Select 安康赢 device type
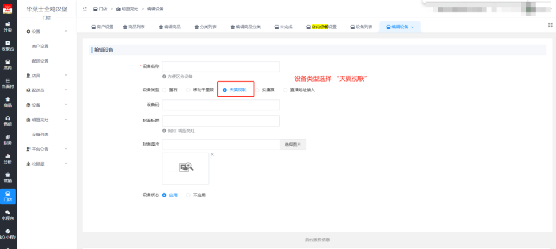 click(265, 90)
